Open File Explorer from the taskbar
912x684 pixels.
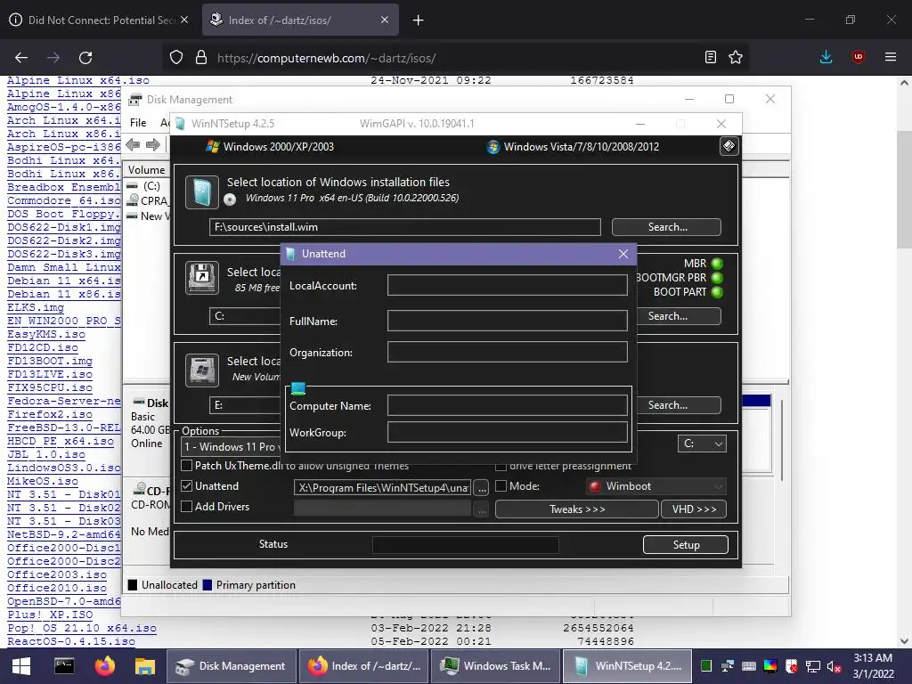pyautogui.click(x=144, y=666)
